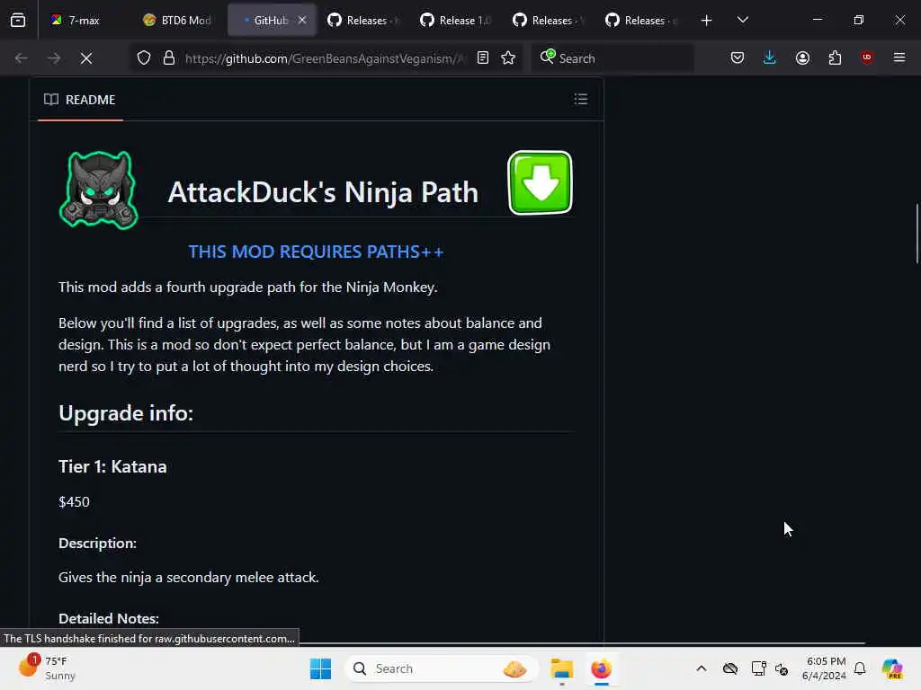921x690 pixels.
Task: Close the active GitHub tab
Action: [x=302, y=21]
